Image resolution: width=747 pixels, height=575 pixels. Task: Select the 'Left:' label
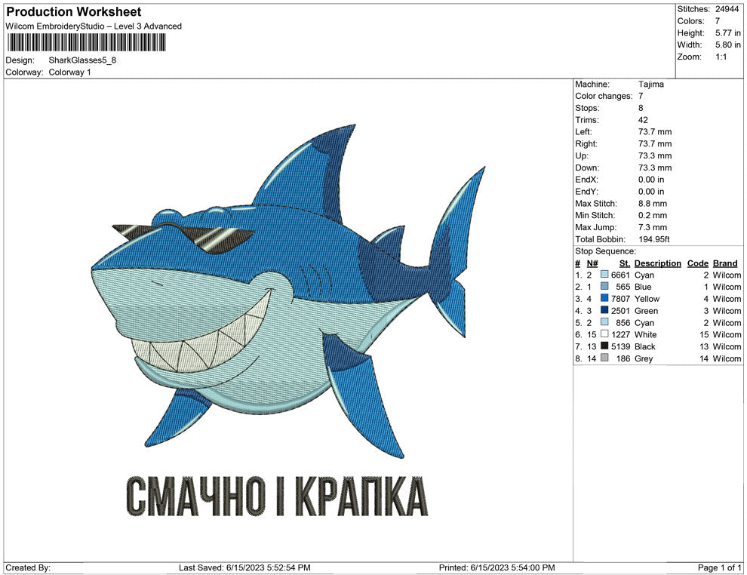tap(583, 132)
